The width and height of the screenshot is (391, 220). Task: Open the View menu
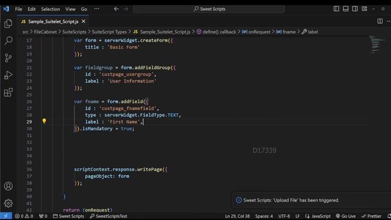[70, 9]
